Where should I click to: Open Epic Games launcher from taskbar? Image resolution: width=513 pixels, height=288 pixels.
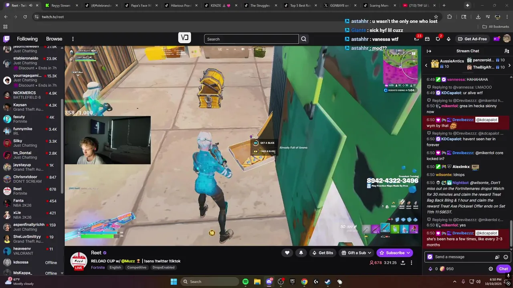[x=293, y=282]
